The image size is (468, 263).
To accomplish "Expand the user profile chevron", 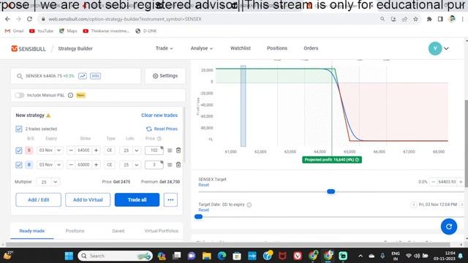I will click(x=446, y=49).
